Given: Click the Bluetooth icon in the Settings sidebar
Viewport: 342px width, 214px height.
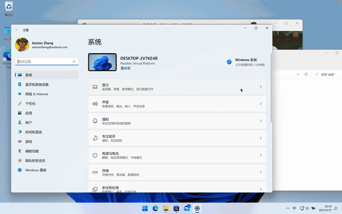Looking at the screenshot, I should point(19,84).
